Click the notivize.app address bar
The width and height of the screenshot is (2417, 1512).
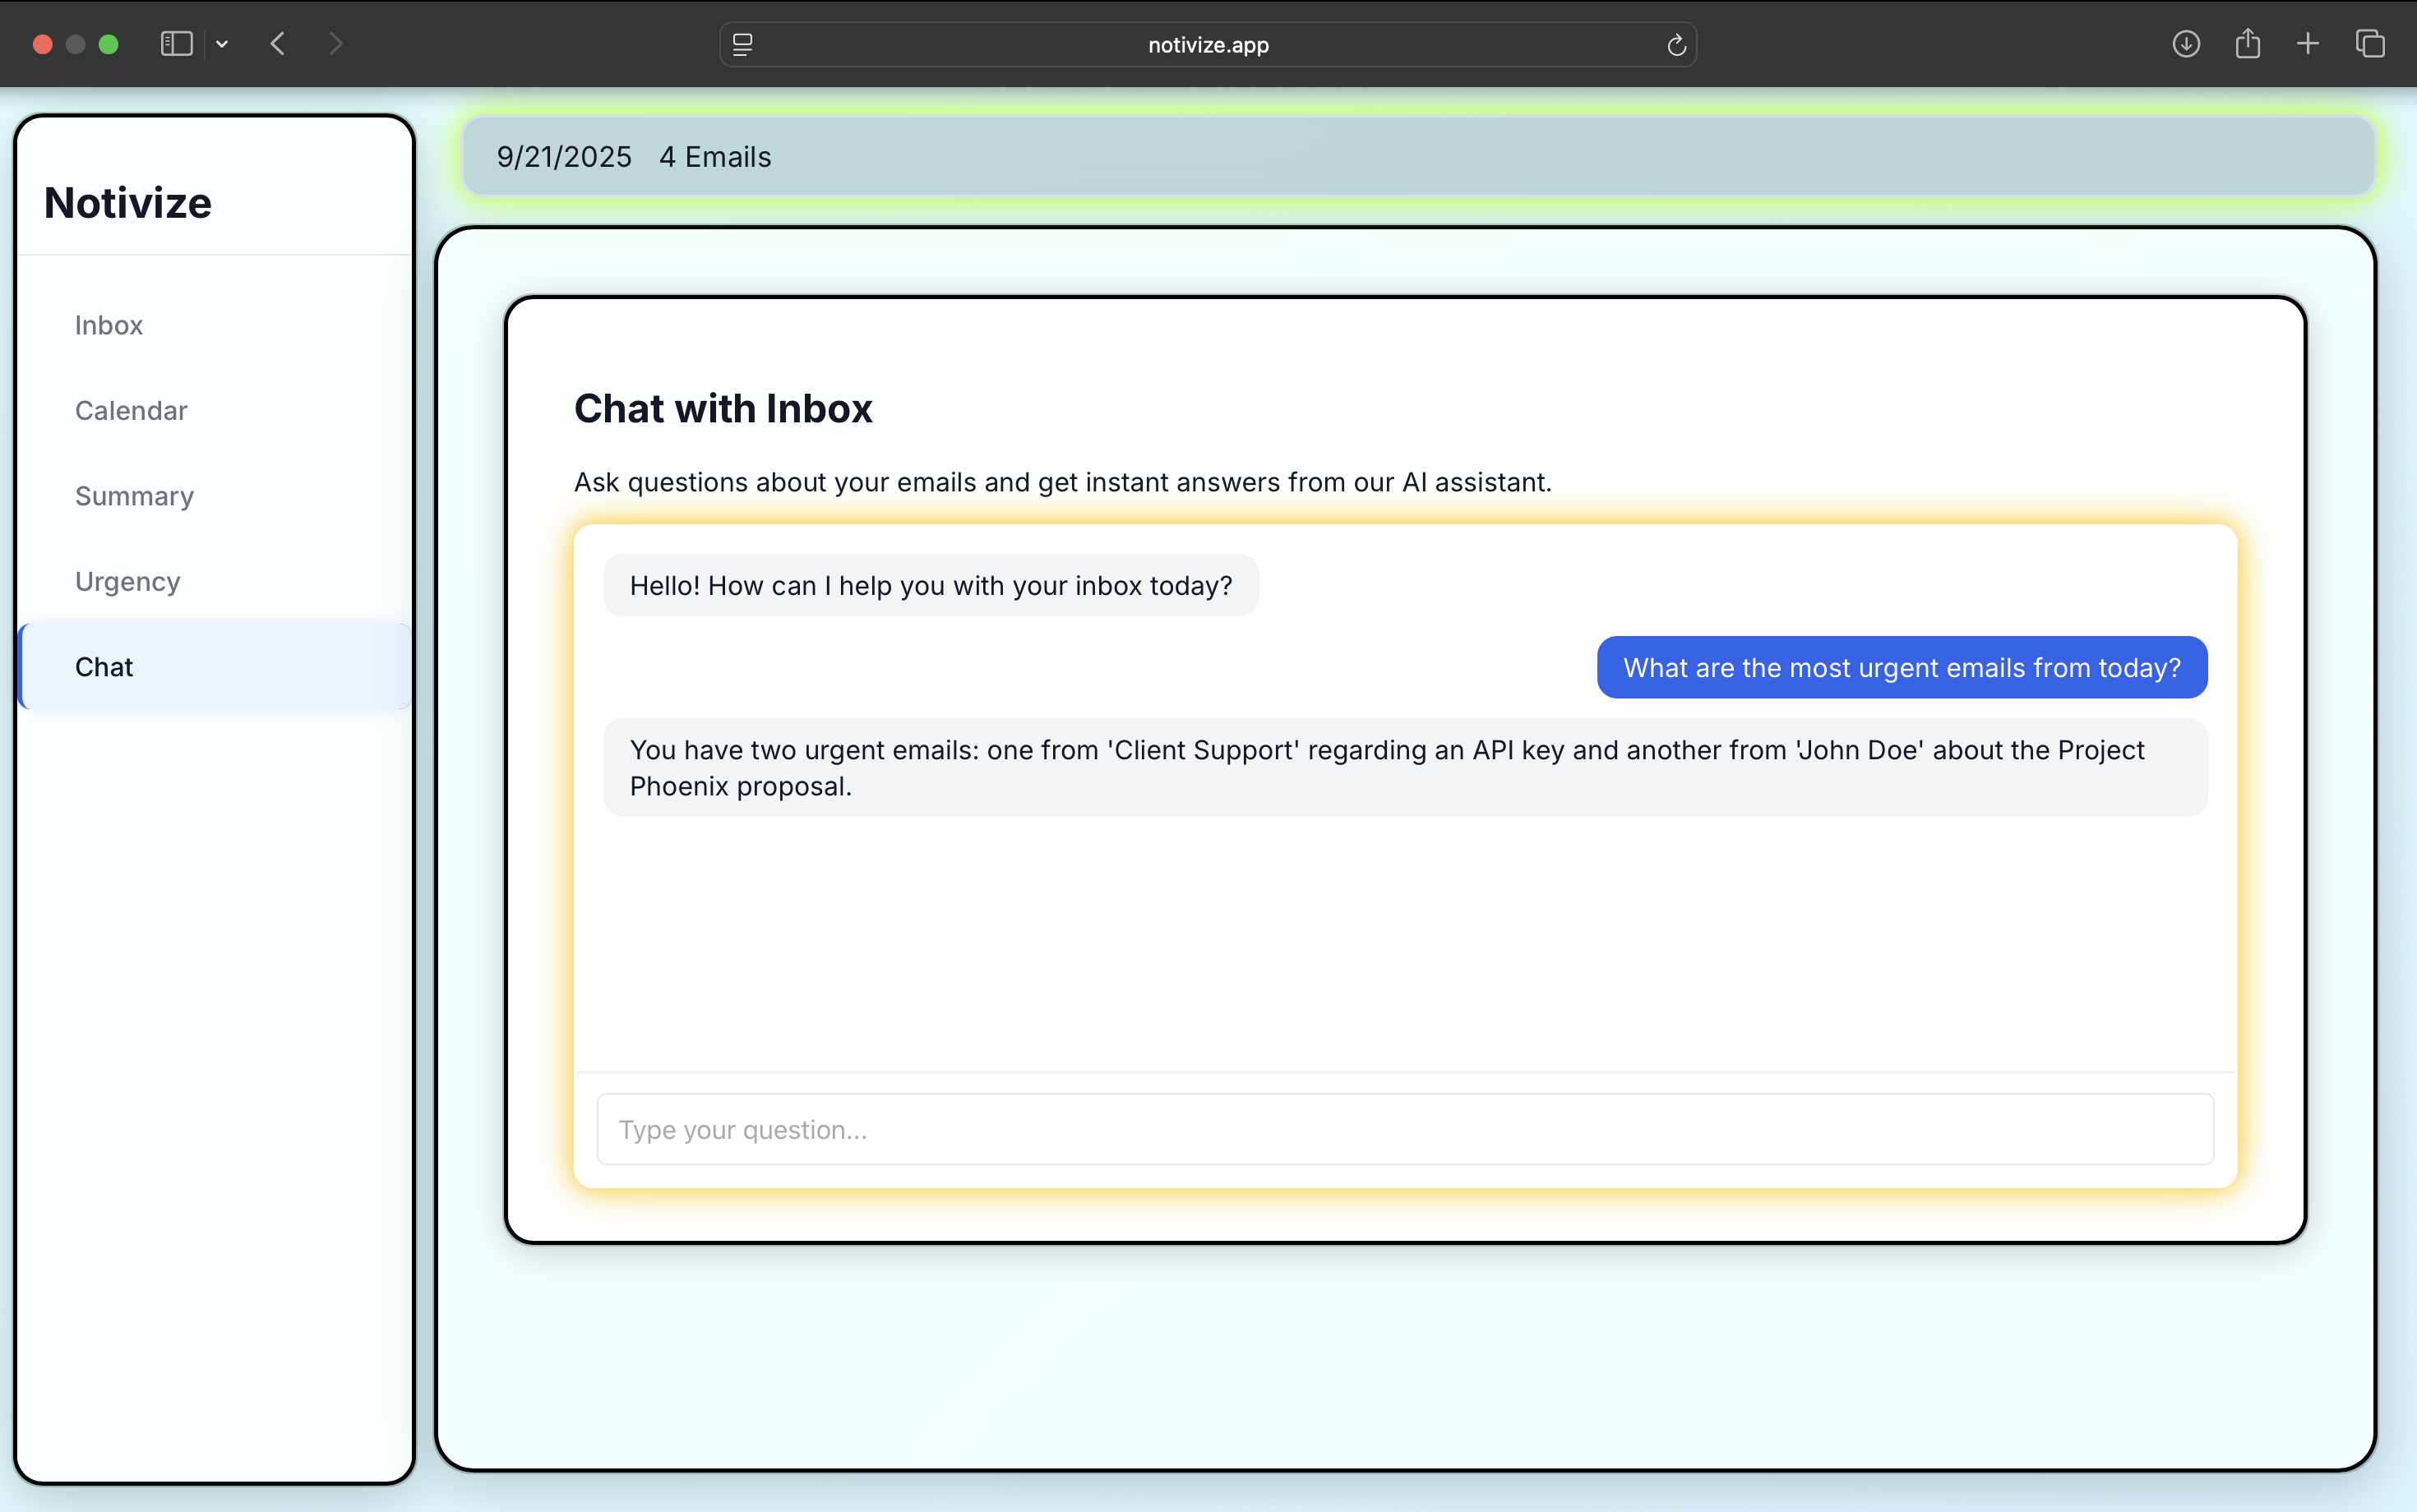(x=1208, y=45)
